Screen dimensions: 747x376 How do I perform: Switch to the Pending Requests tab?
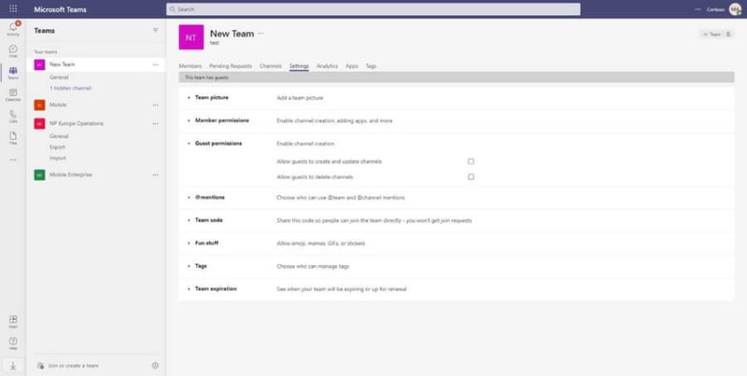pos(231,66)
